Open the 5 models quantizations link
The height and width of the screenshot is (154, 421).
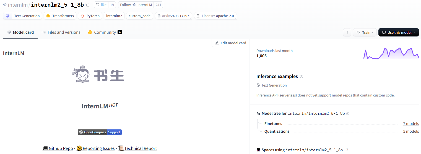(x=411, y=131)
